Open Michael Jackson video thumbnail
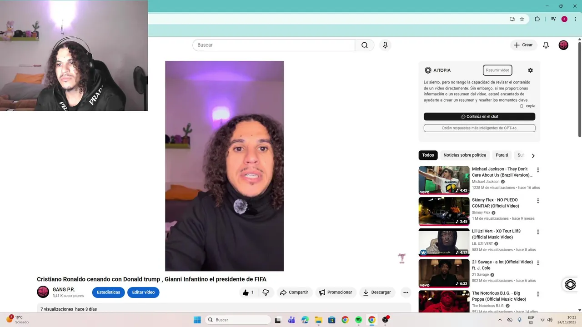The width and height of the screenshot is (582, 327). (x=444, y=180)
